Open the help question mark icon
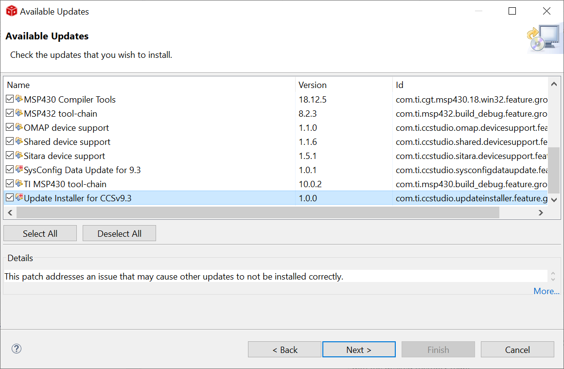 [x=17, y=349]
